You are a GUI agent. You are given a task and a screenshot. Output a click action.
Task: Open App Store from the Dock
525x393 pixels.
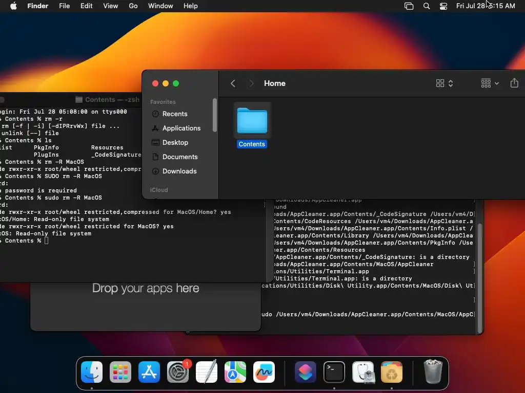click(x=149, y=372)
